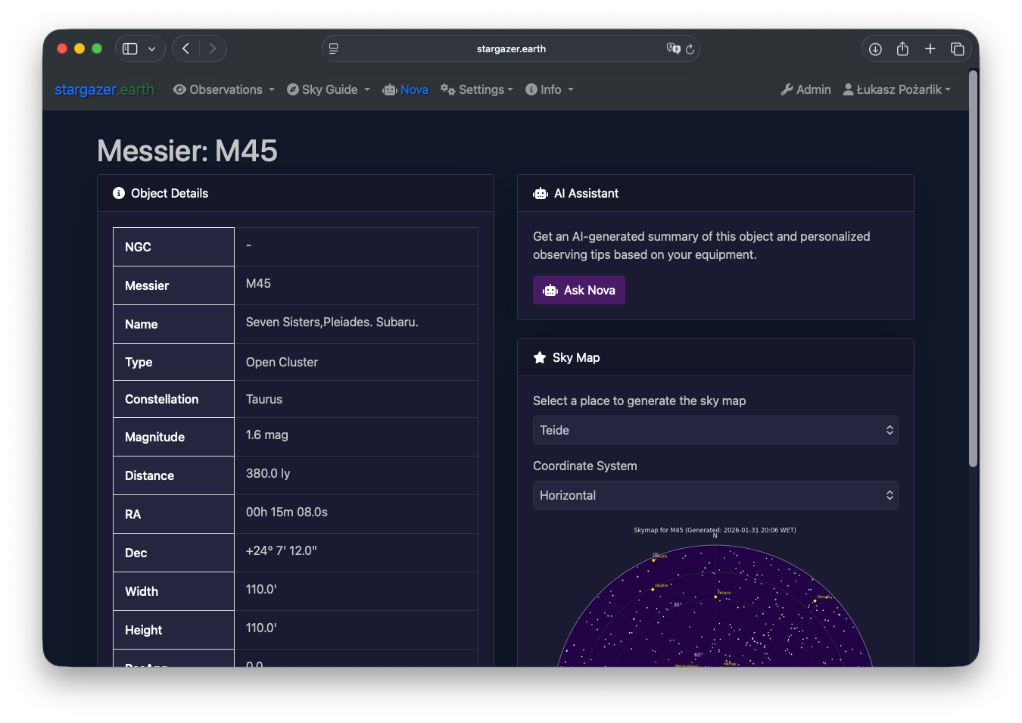Click the eye icon beside Observations
The height and width of the screenshot is (723, 1022).
click(179, 89)
